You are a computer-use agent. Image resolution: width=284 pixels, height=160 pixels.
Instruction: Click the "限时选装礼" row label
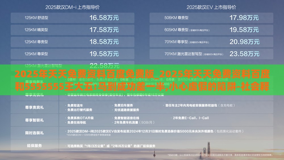pos(34,133)
